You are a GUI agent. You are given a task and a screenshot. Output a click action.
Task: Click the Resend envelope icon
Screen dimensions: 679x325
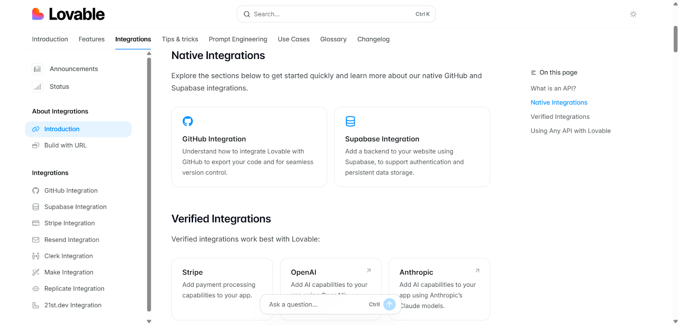[36, 240]
